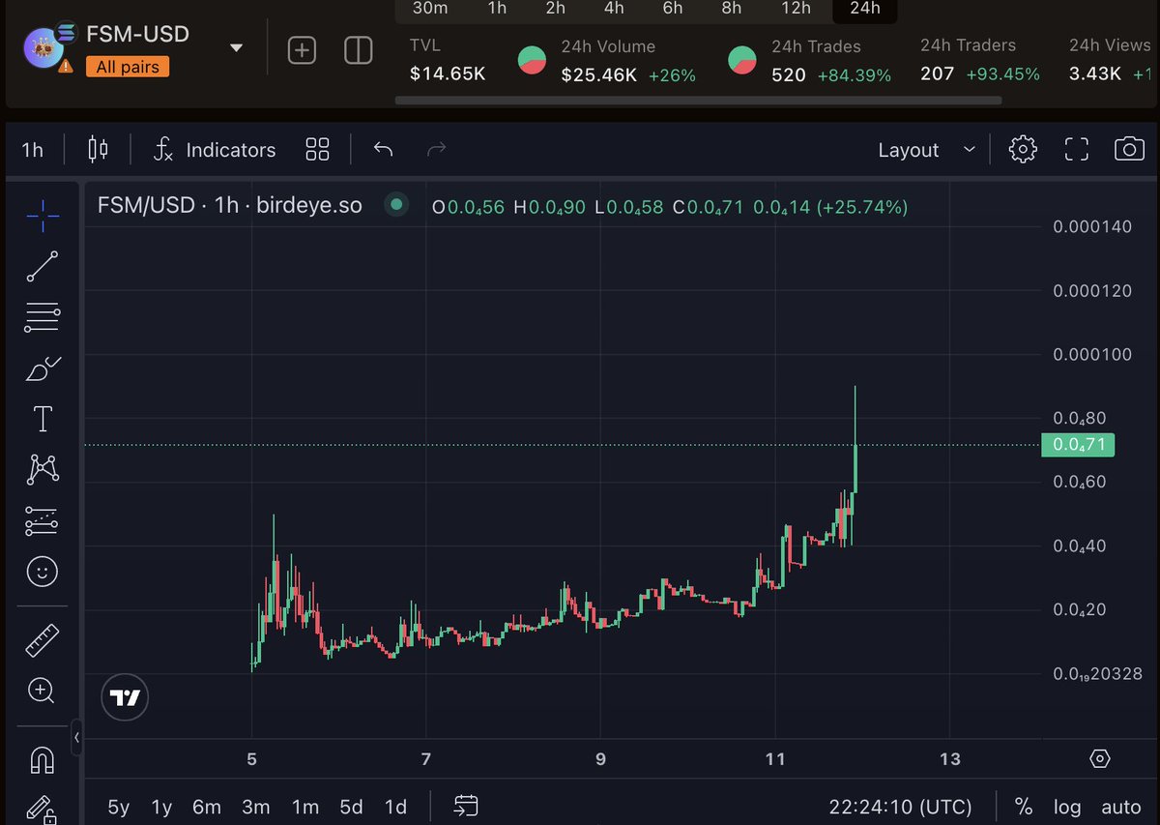The image size is (1160, 825).
Task: Select the 12h stats tab
Action: [796, 9]
